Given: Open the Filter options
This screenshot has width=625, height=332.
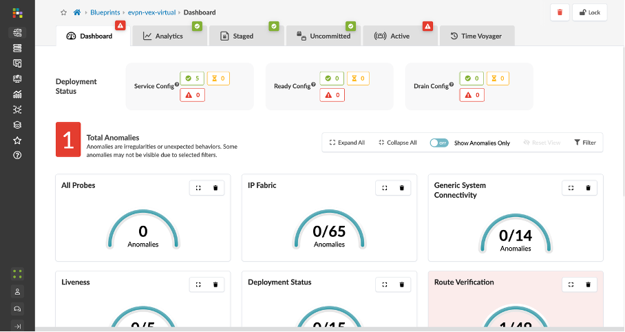Looking at the screenshot, I should tap(585, 143).
